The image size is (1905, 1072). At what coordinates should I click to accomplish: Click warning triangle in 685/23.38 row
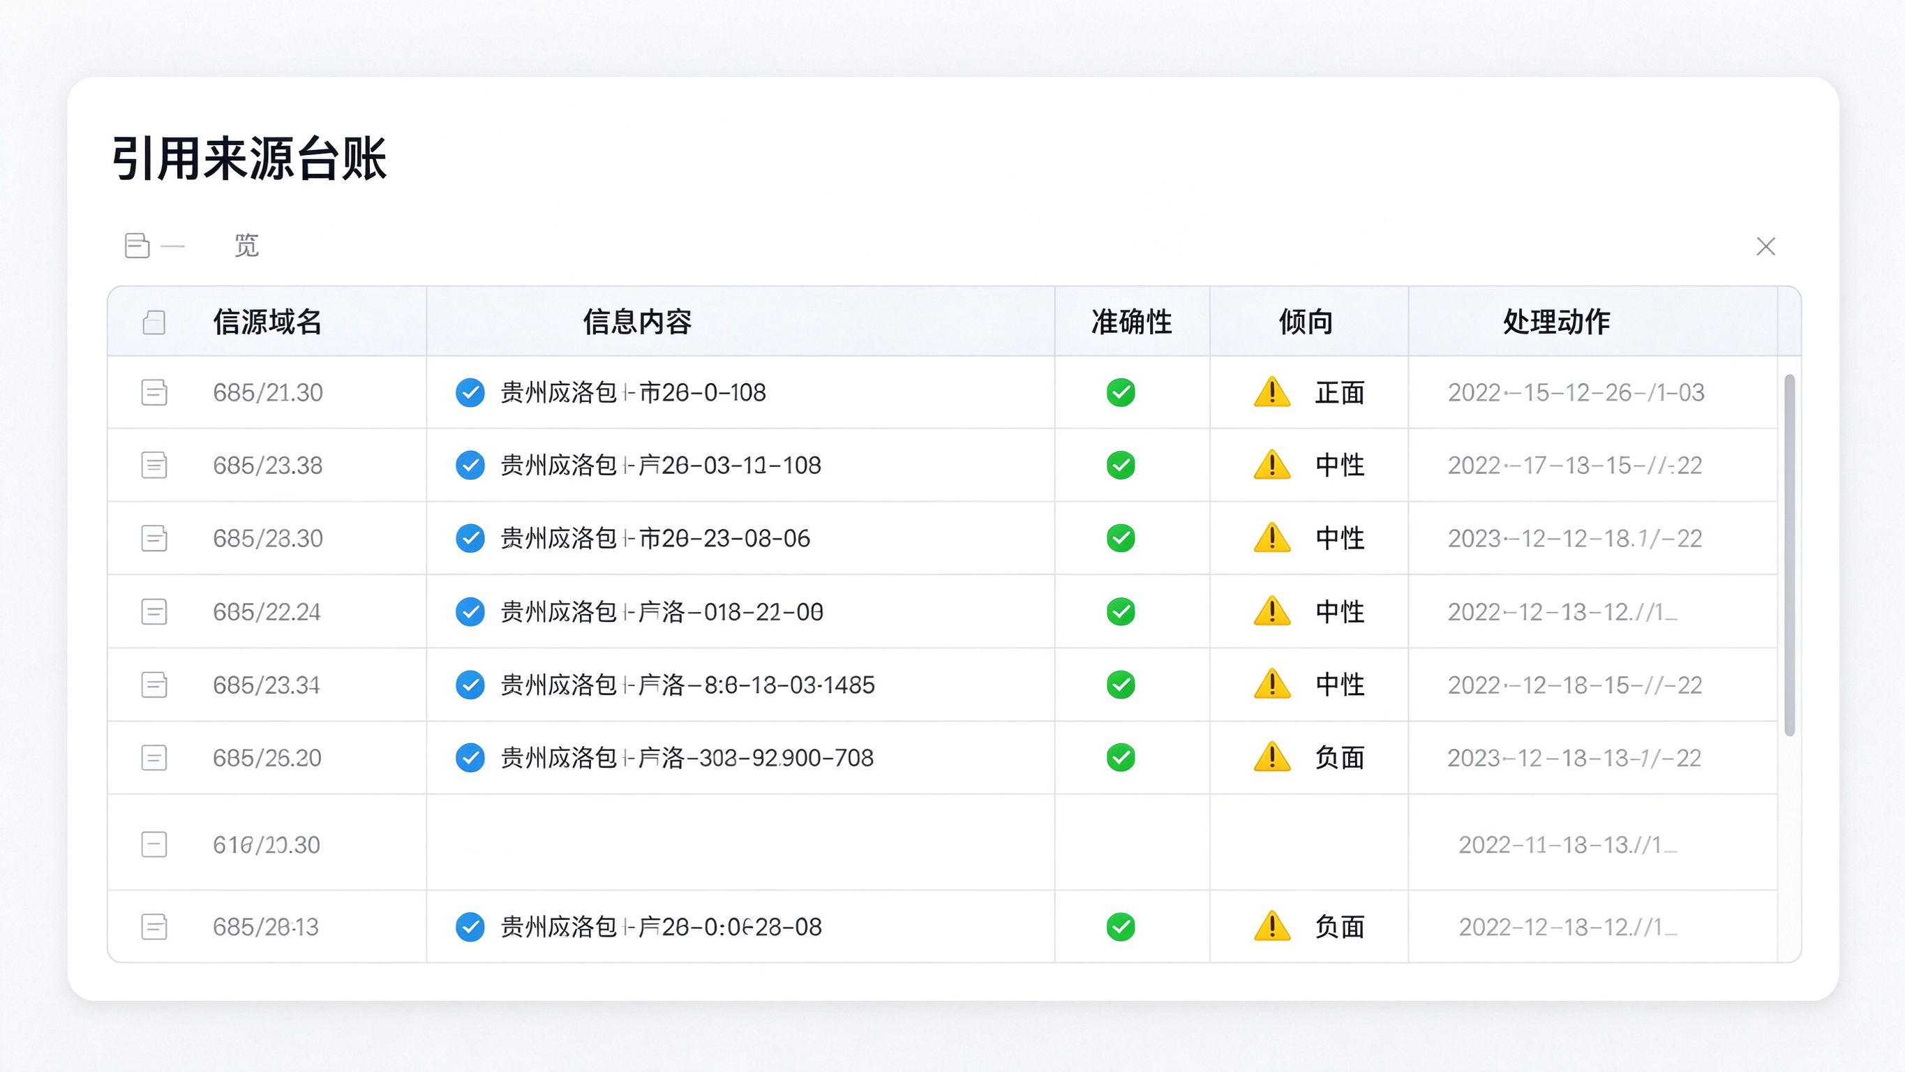[x=1272, y=466]
